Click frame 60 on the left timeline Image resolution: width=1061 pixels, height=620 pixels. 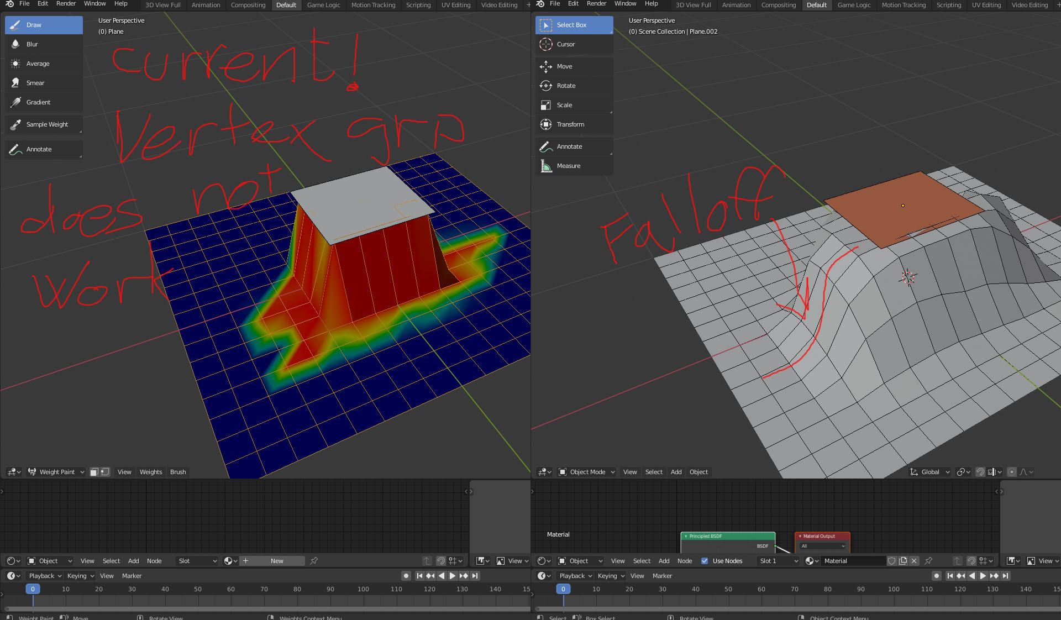(x=231, y=589)
